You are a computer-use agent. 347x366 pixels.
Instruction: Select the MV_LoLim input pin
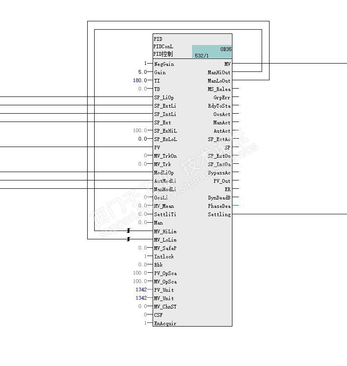(x=165, y=240)
